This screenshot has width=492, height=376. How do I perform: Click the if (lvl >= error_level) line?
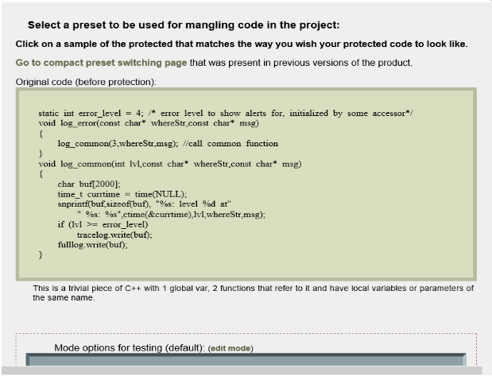point(103,224)
